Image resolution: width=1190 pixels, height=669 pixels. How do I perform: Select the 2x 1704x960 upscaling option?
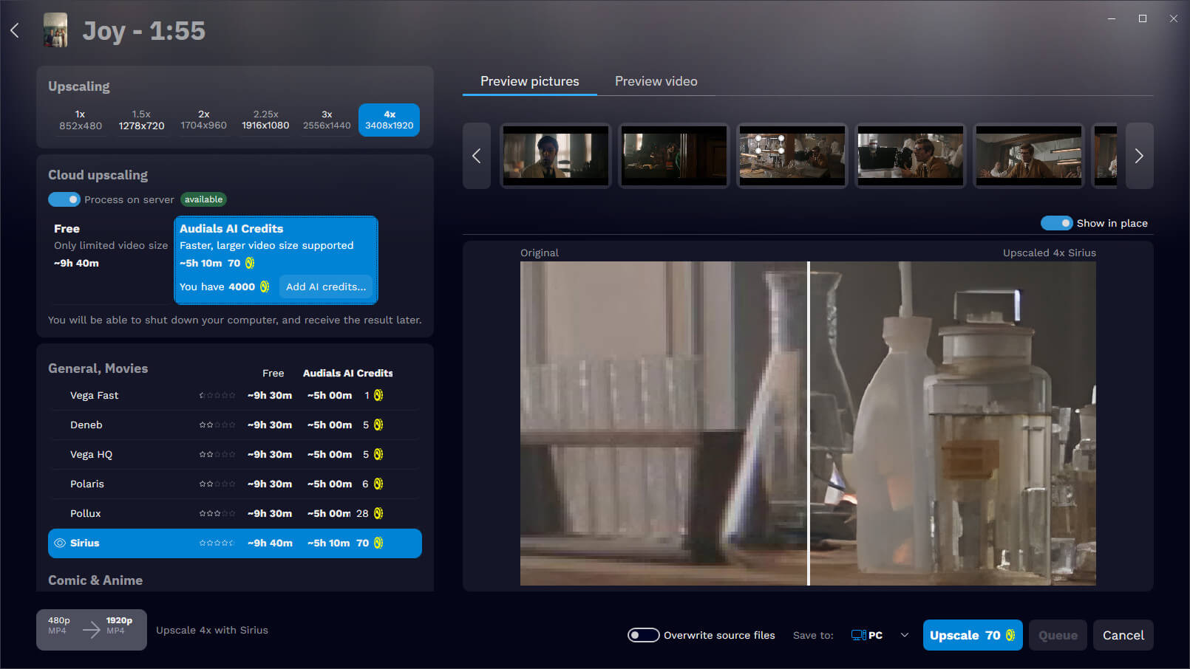coord(203,120)
